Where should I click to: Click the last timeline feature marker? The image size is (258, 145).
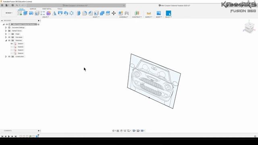point(37,136)
